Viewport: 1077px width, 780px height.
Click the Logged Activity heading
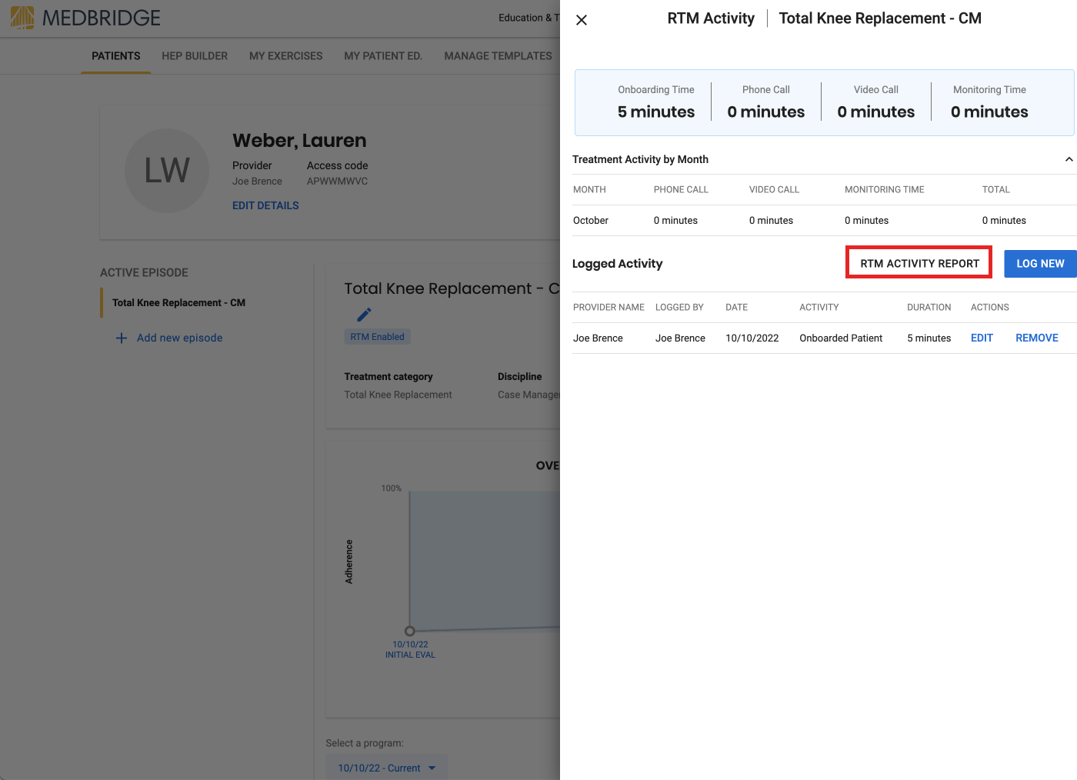[617, 264]
